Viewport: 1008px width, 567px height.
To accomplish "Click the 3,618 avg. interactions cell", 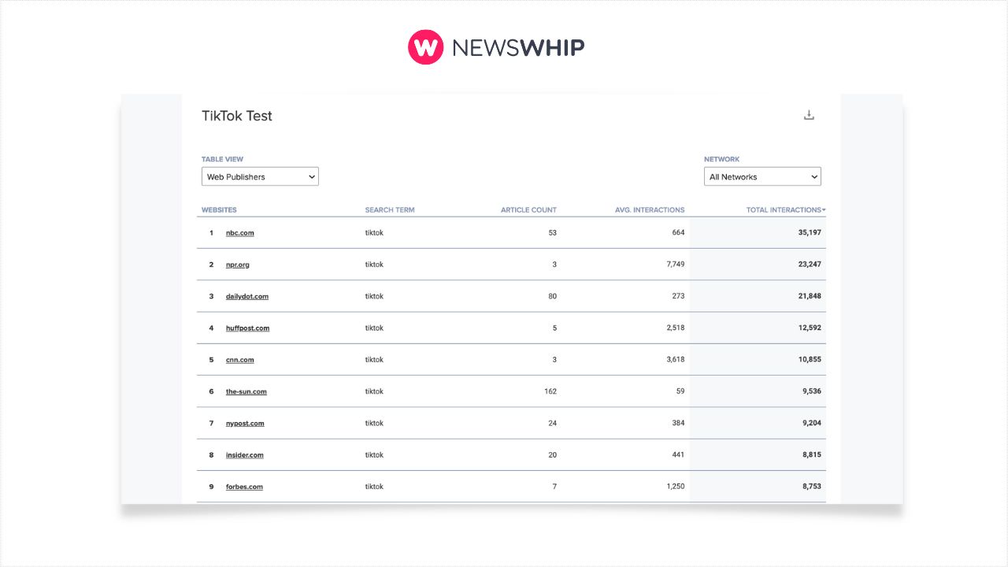I will pyautogui.click(x=676, y=359).
